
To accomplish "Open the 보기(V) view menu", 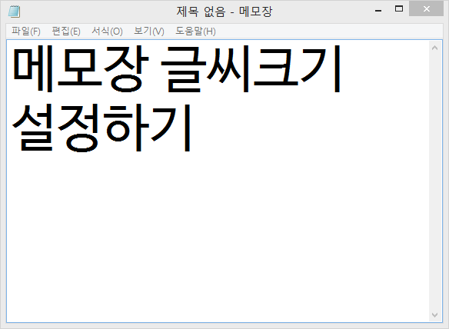I will 149,31.
